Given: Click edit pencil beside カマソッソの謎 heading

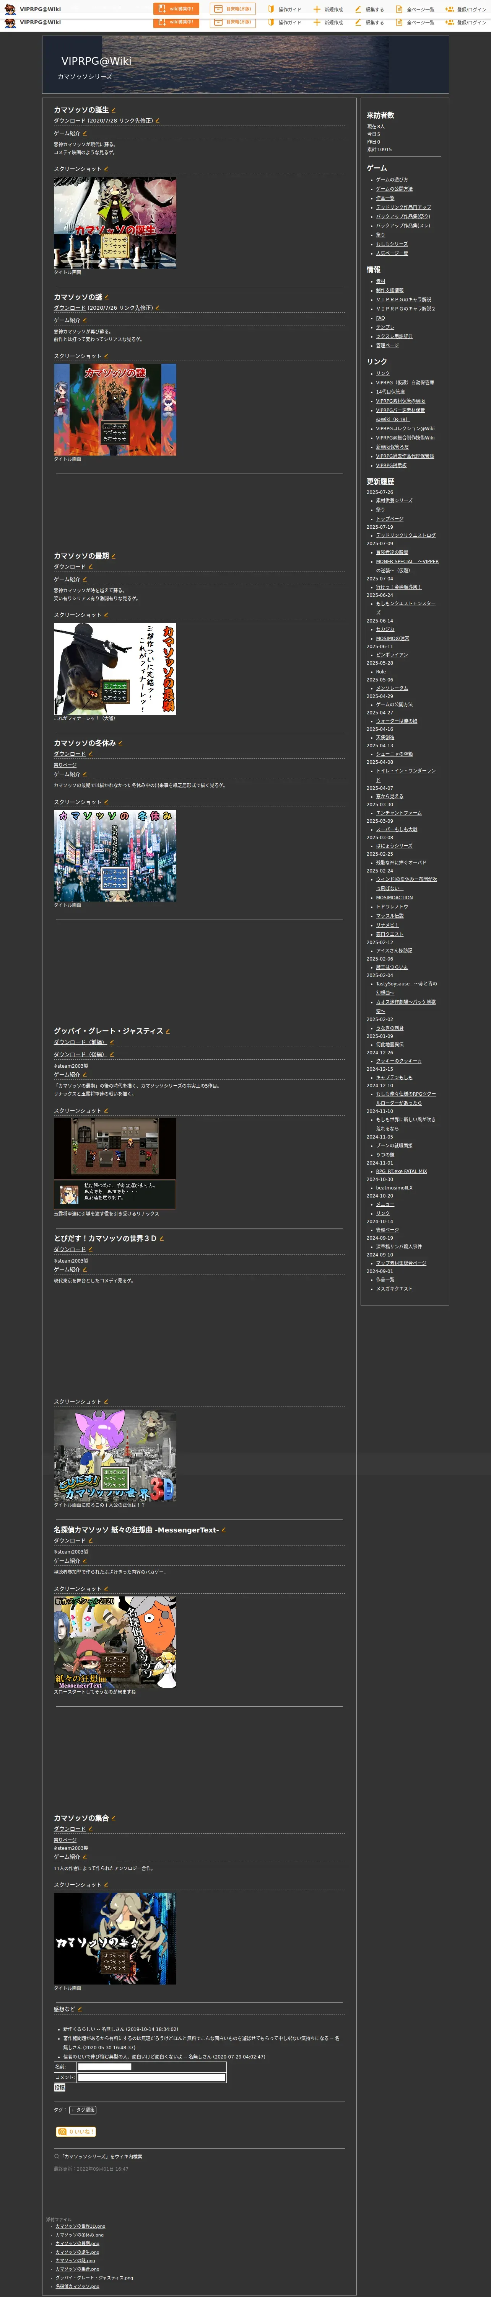Looking at the screenshot, I should tap(107, 298).
